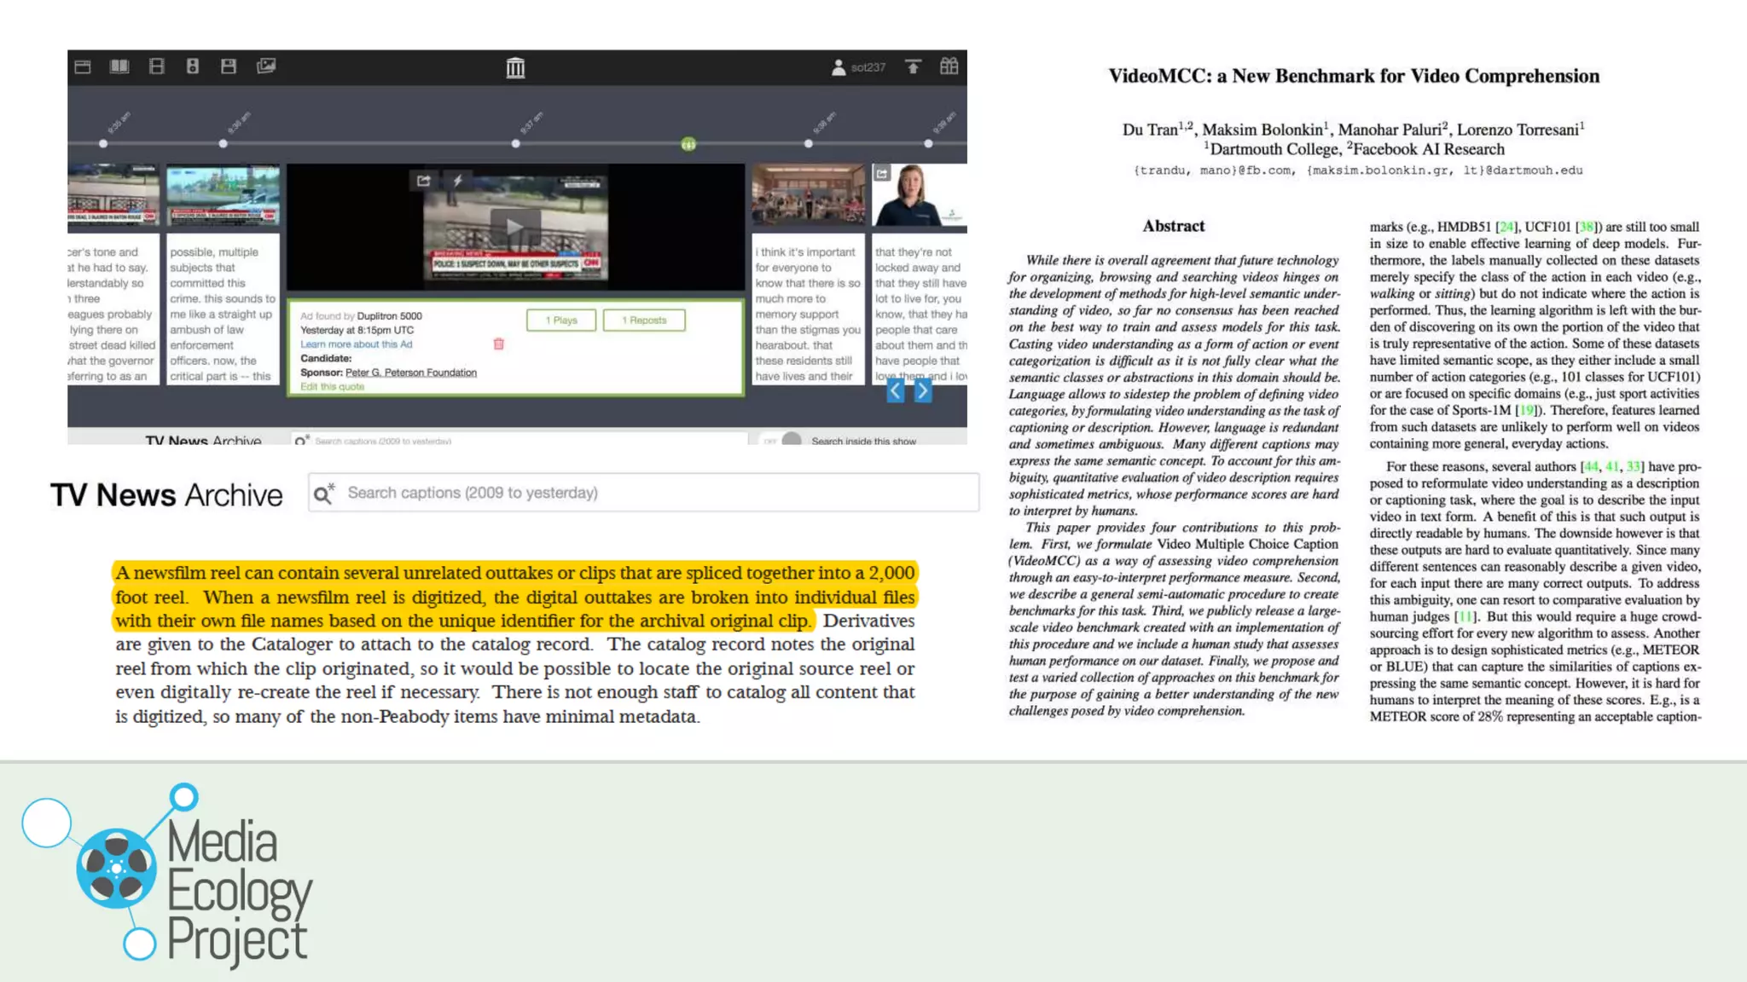
Task: Click the red trash delete icon
Action: [x=499, y=344]
